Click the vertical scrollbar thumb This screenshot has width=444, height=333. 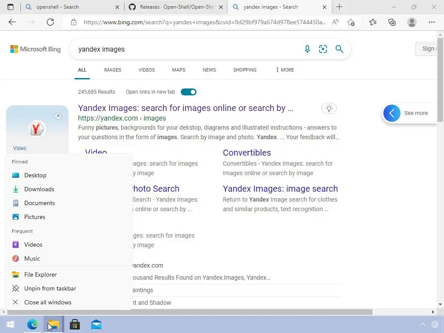[441, 79]
